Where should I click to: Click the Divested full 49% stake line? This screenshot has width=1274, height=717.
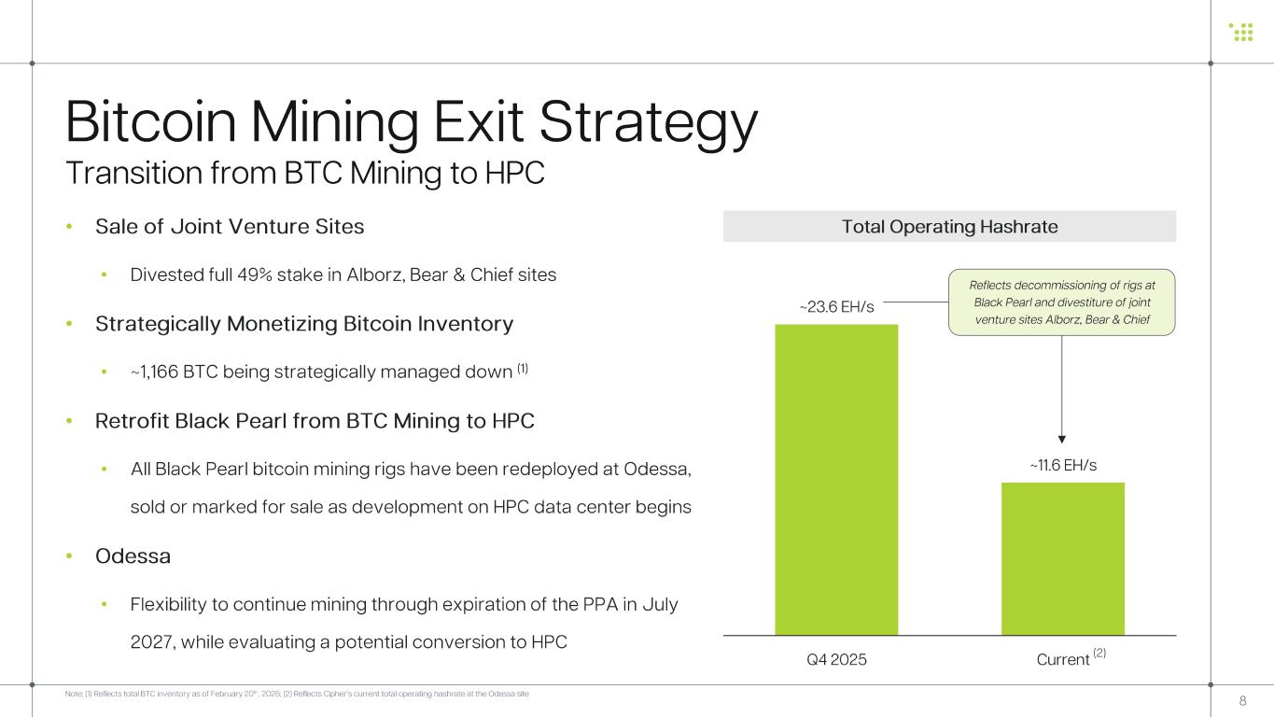coord(343,275)
